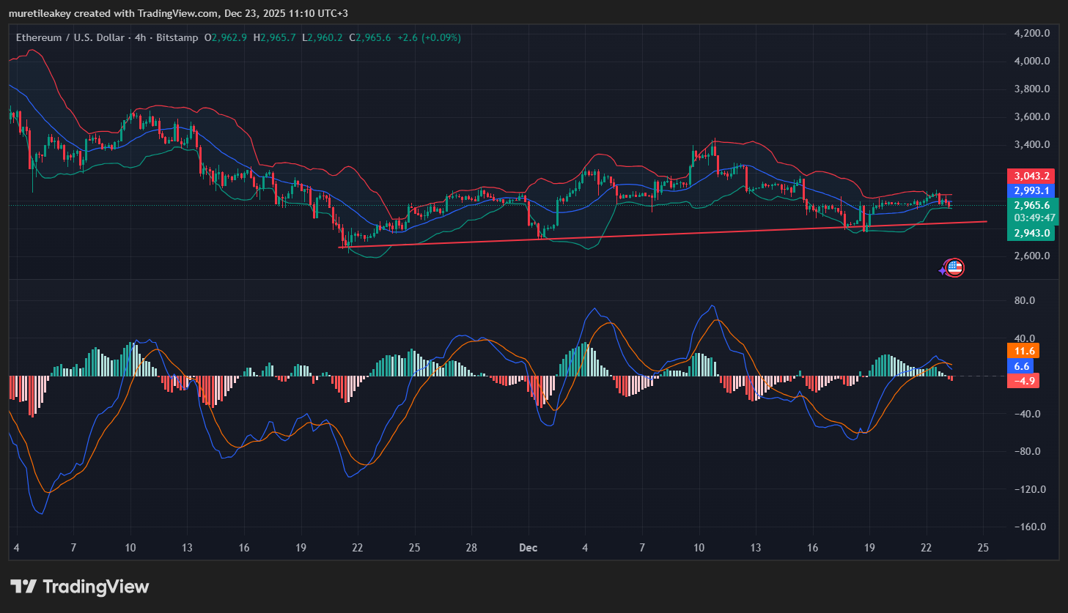Click the Ethereum / U.S. Dollar symbol title
Image resolution: width=1068 pixels, height=613 pixels.
tap(70, 37)
